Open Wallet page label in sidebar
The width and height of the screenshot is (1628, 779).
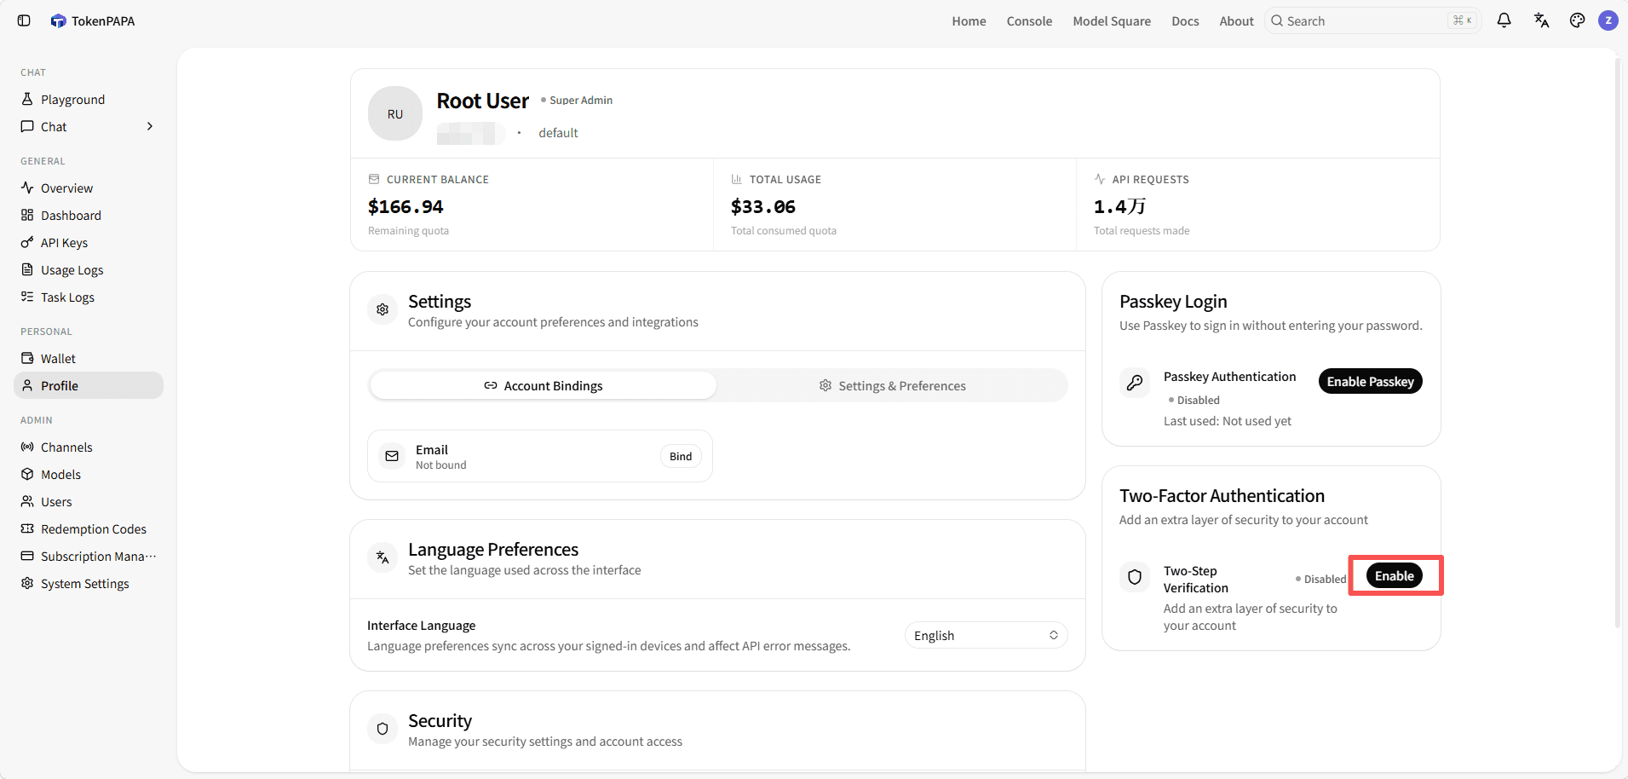point(58,358)
